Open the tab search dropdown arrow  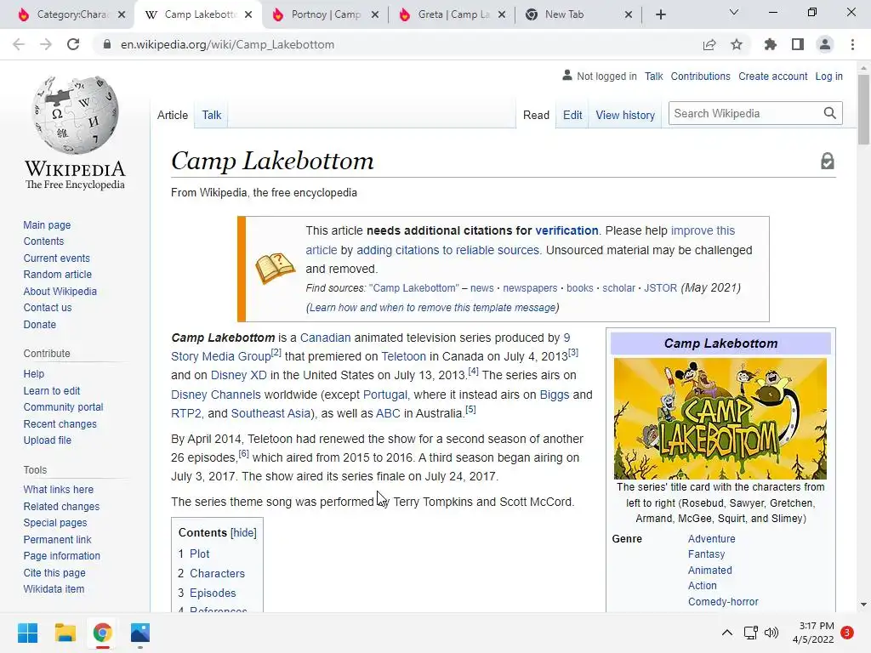point(734,12)
